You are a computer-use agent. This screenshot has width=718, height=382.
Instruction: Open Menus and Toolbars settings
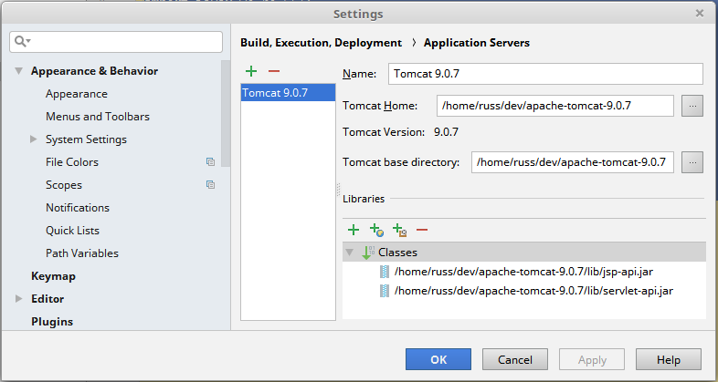pos(98,117)
